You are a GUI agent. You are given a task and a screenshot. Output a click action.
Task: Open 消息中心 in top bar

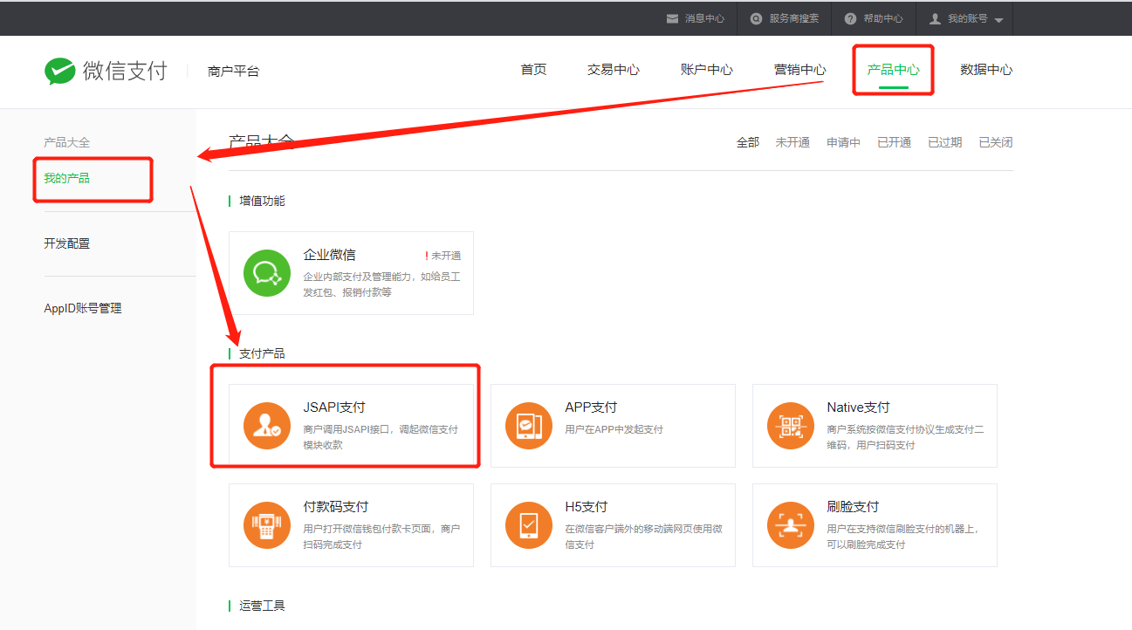click(x=696, y=18)
